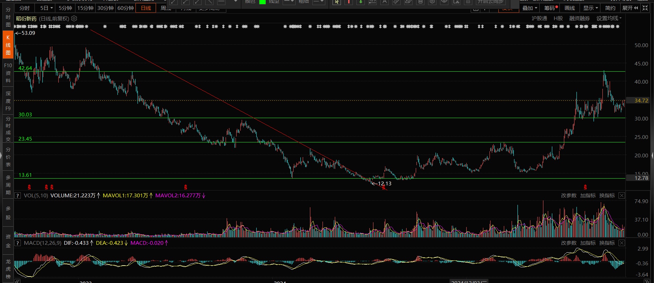Select the arrow pointer drawing tool
Viewport: 654px width, 283px height.
point(337,2)
